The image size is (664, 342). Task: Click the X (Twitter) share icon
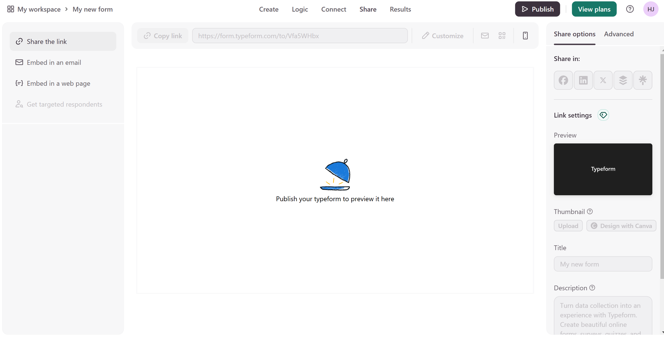[x=603, y=80]
